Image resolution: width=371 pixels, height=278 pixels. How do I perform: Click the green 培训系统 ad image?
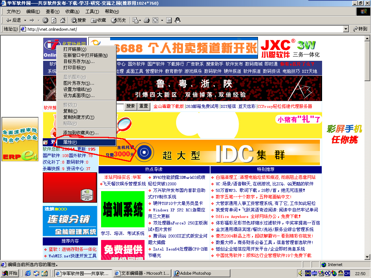pos(123,209)
